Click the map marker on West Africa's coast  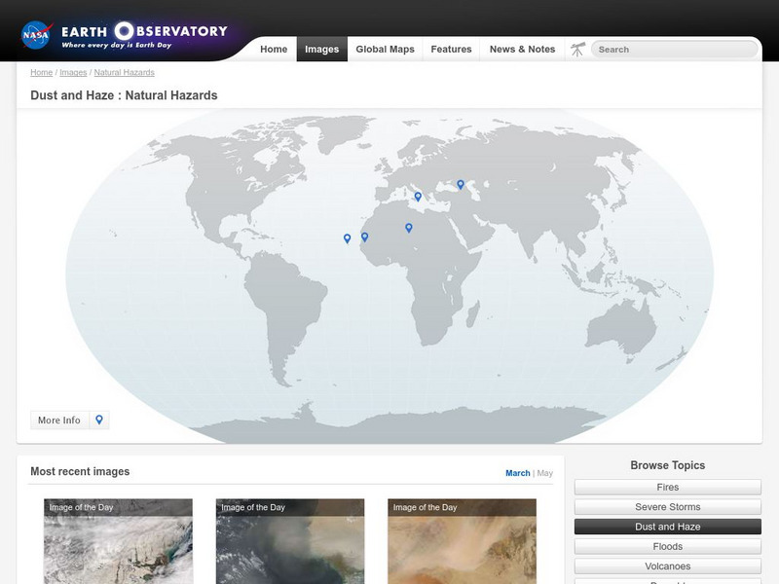point(365,237)
